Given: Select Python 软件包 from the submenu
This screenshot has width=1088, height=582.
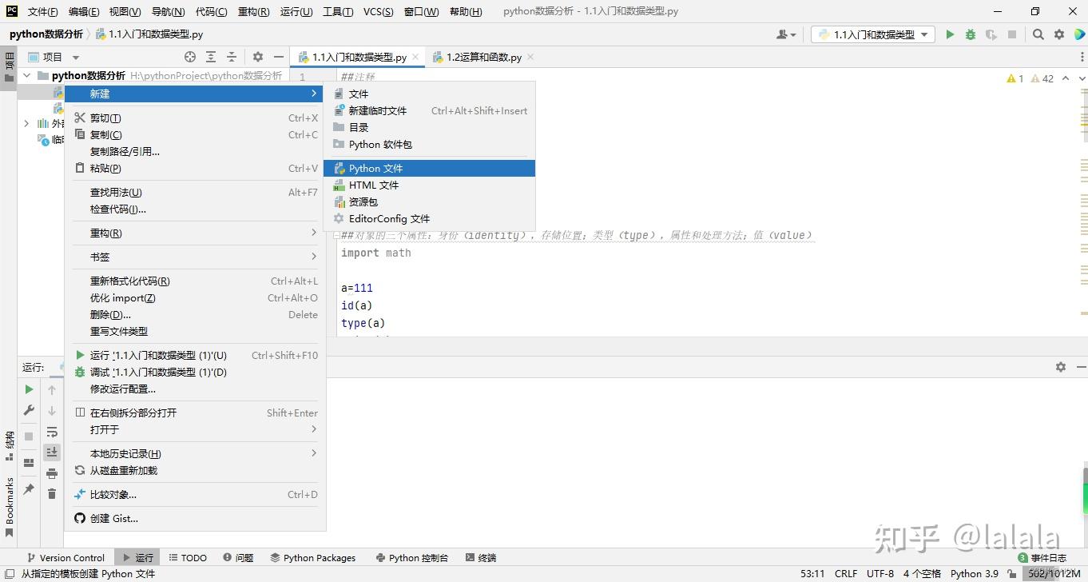Looking at the screenshot, I should (x=429, y=145).
